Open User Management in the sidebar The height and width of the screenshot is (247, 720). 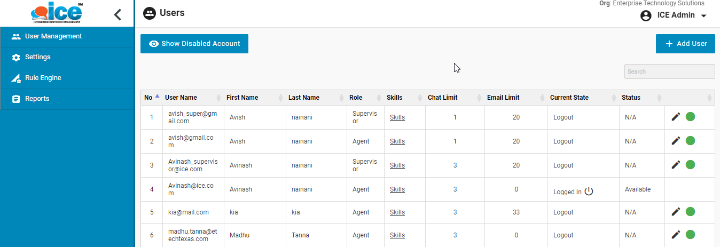click(53, 36)
